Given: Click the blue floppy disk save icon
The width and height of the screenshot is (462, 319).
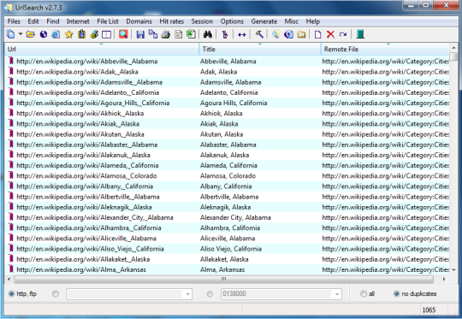Looking at the screenshot, I should click(140, 34).
